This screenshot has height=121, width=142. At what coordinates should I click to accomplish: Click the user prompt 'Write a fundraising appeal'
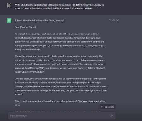59,7
